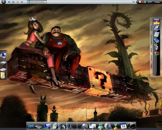Click the yellow smiley tray icon
The image size is (162, 130).
tap(140, 2)
